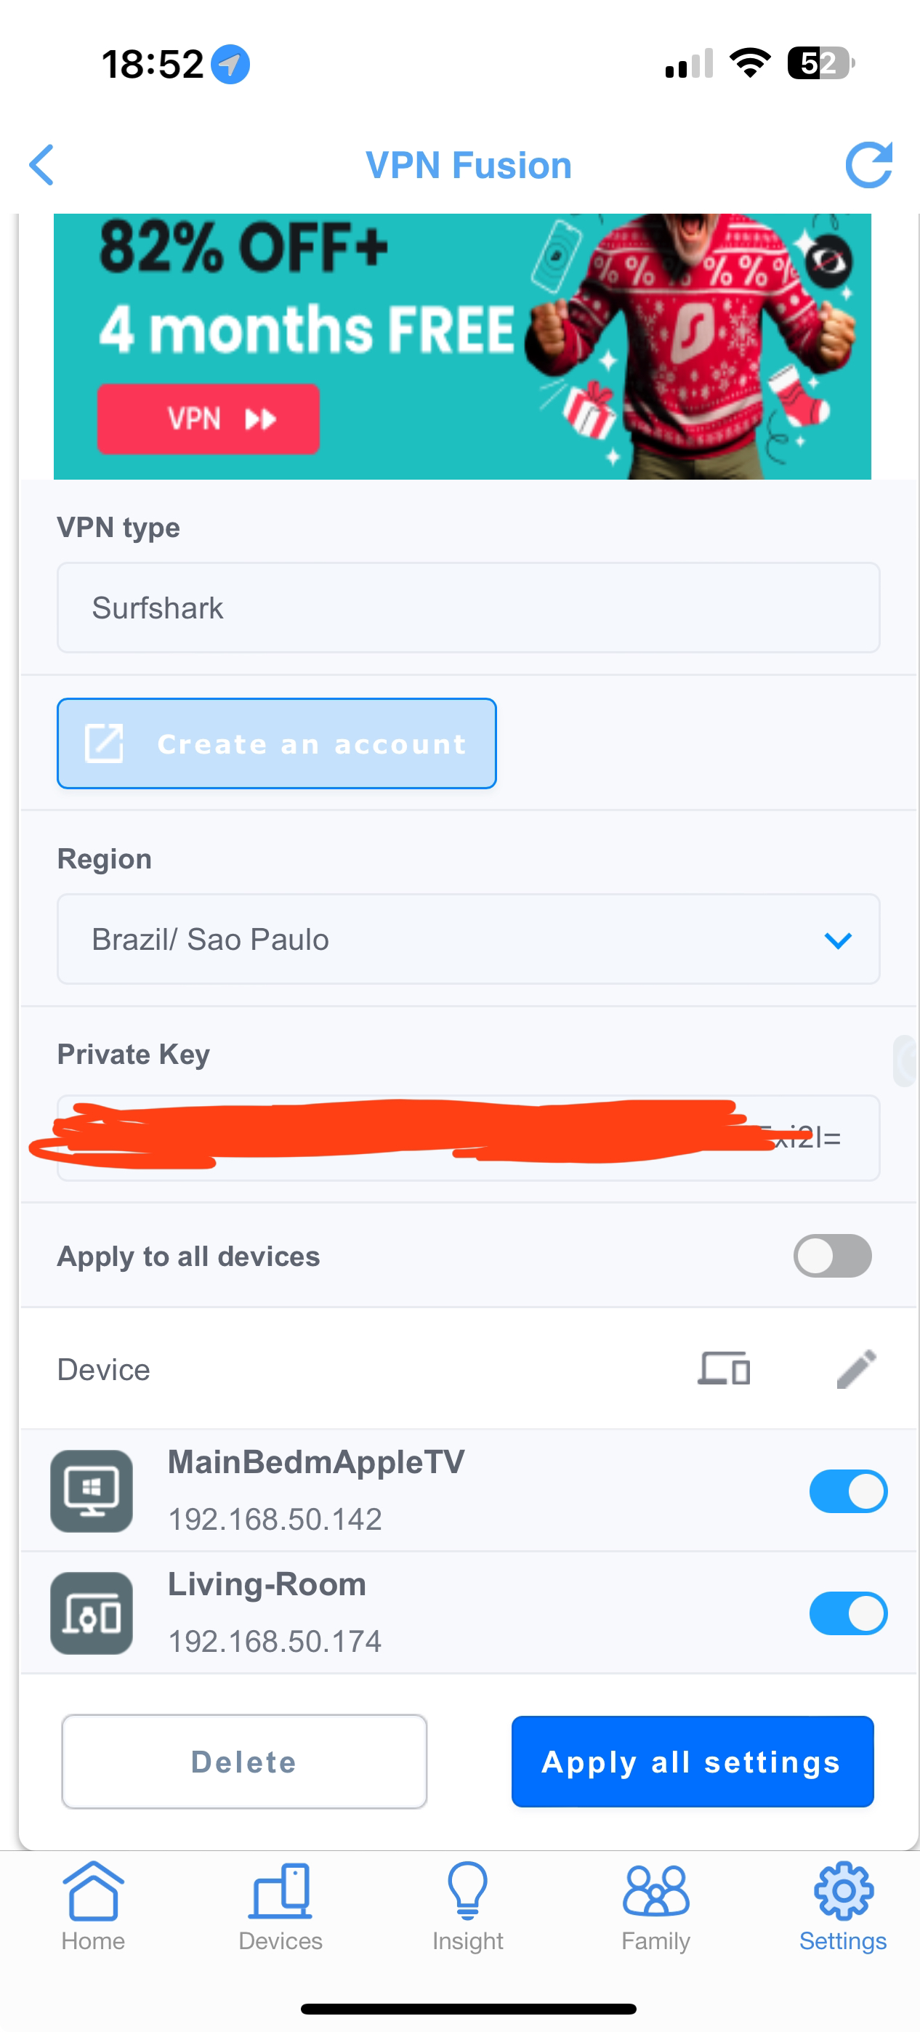Enable Apply to all devices
The image size is (920, 2032).
pyautogui.click(x=831, y=1255)
